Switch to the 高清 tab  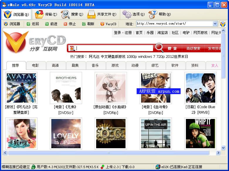tap(55, 65)
